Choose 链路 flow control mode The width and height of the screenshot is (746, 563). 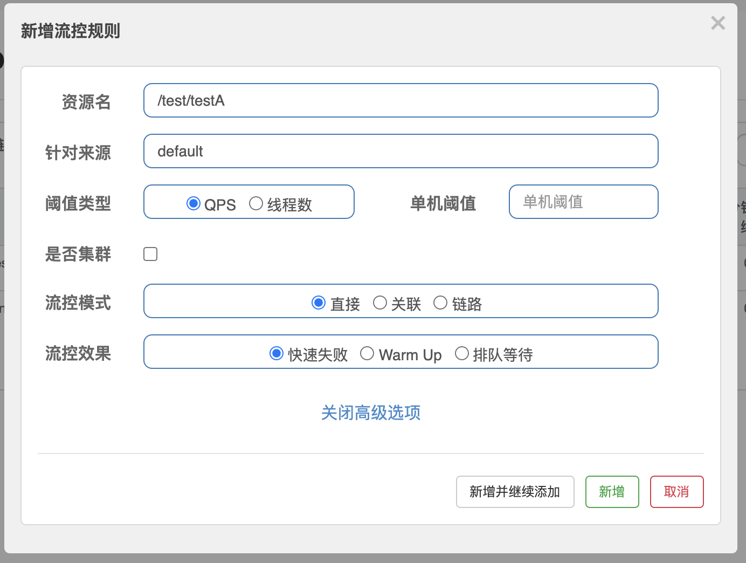tap(440, 303)
